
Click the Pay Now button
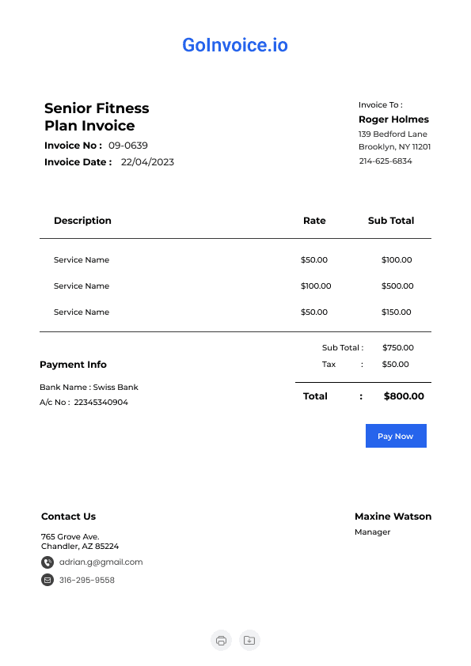[x=396, y=436]
